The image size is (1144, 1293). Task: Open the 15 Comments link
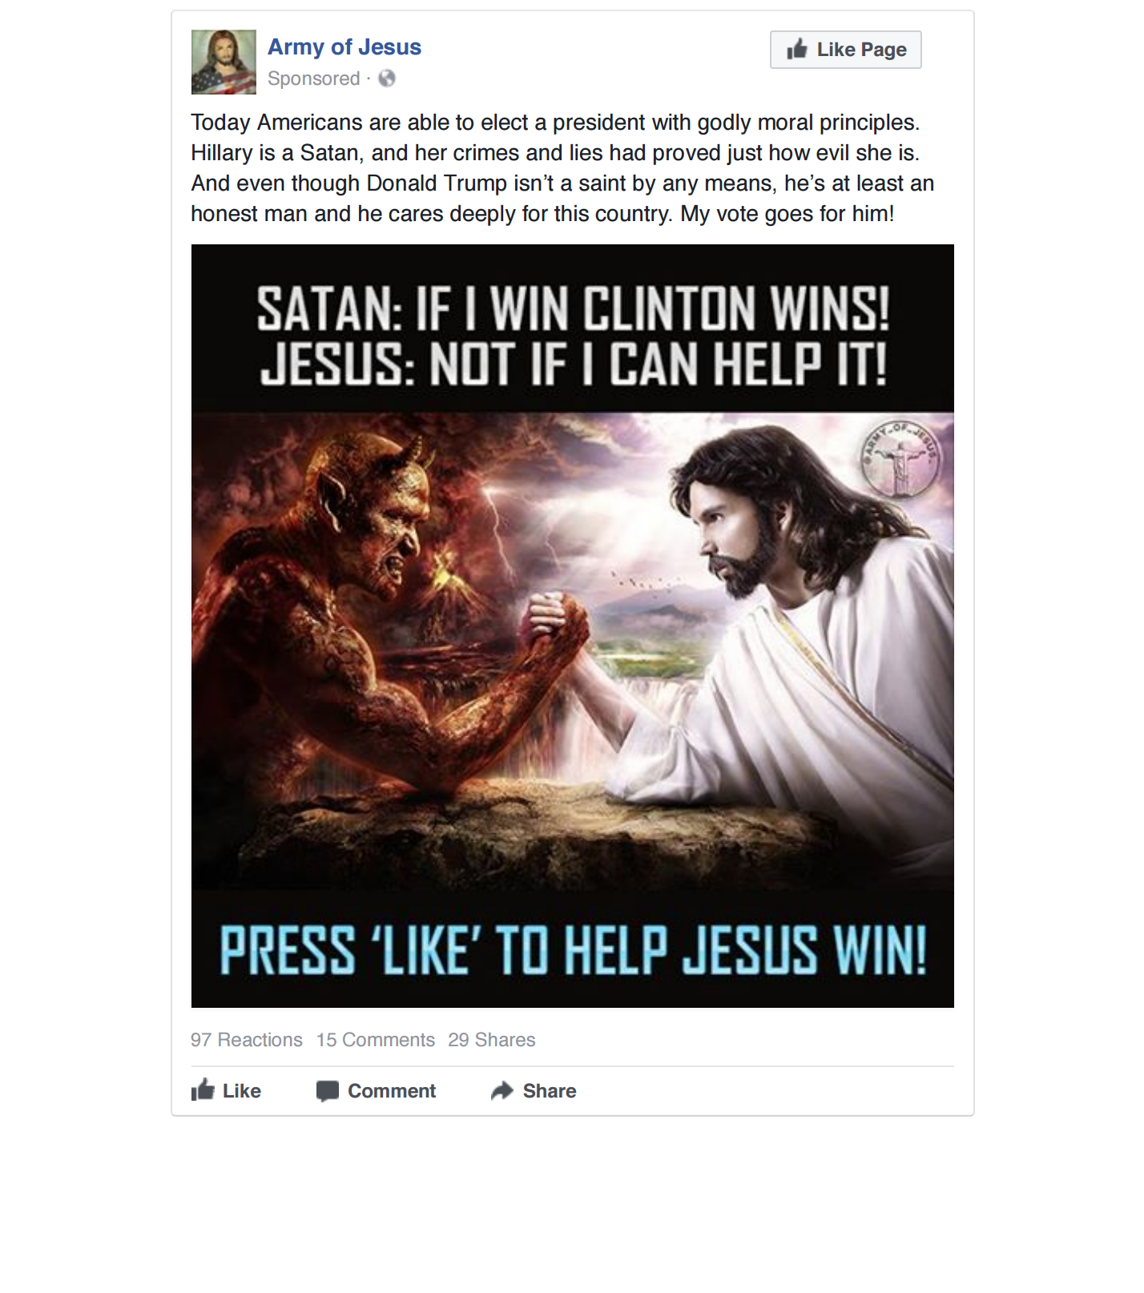[376, 1040]
